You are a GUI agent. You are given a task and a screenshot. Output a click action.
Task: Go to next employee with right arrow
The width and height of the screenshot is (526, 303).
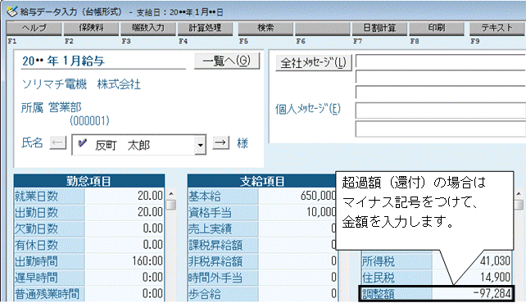(x=221, y=142)
